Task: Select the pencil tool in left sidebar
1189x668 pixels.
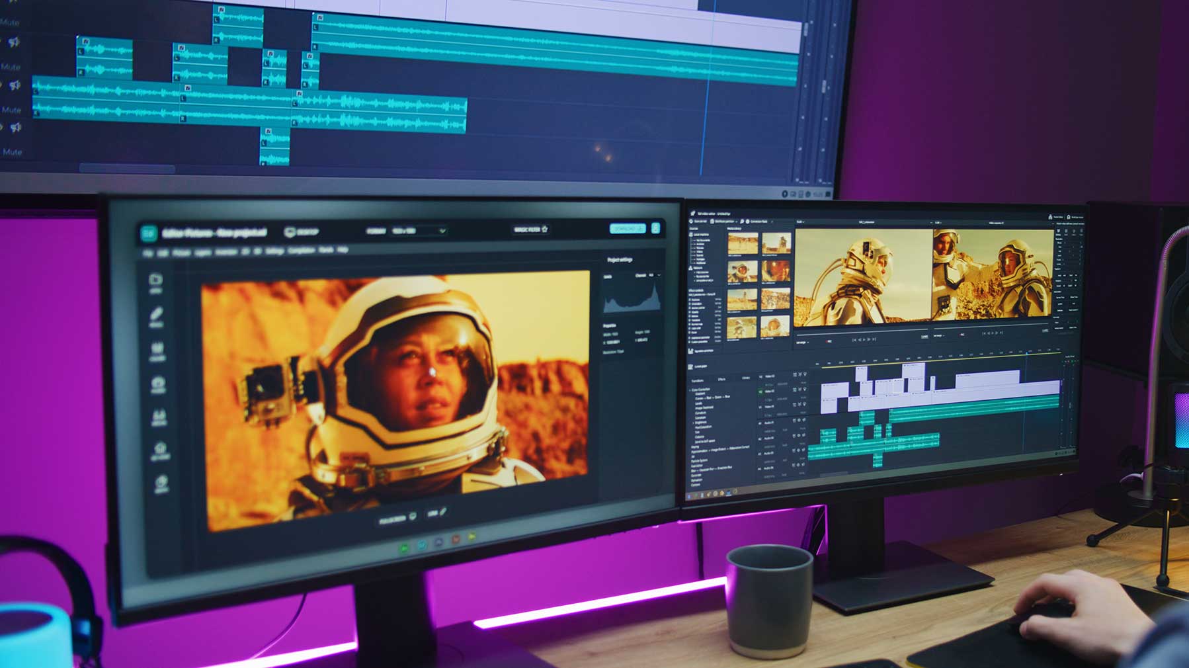Action: click(156, 315)
